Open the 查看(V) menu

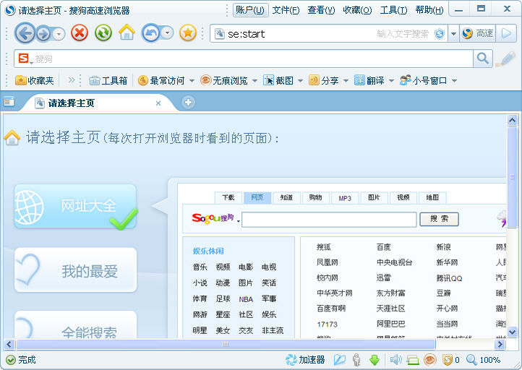pyautogui.click(x=321, y=10)
